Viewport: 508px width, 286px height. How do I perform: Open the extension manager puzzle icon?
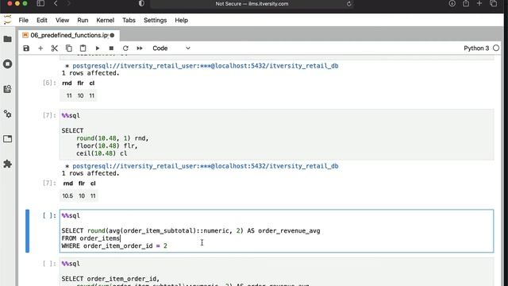click(x=7, y=164)
